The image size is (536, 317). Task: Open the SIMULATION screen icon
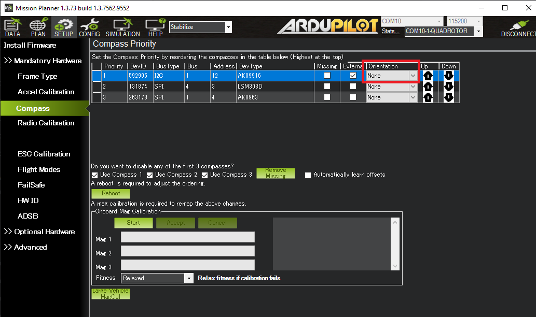coord(122,26)
